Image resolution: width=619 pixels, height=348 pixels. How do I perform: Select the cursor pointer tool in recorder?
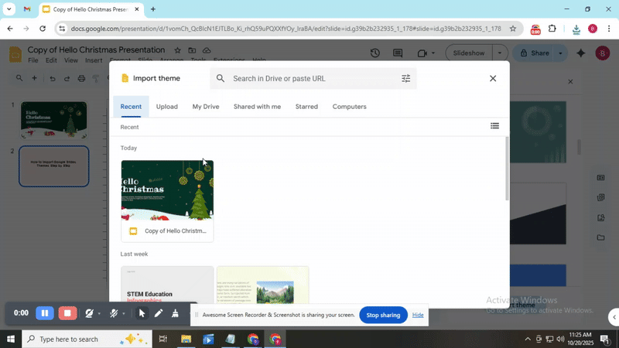142,313
